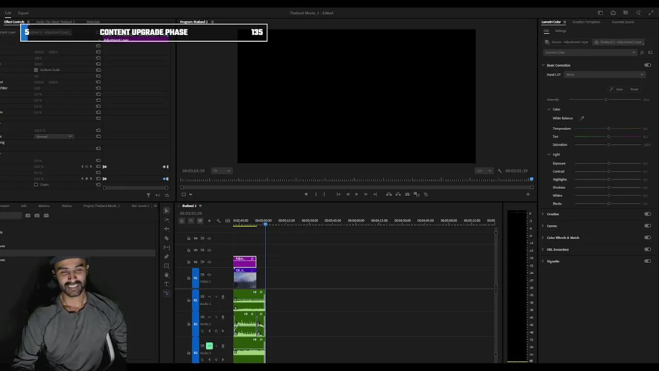The image size is (659, 371).
Task: Click the Effect Controls filter funnel icon
Action: pyautogui.click(x=148, y=195)
